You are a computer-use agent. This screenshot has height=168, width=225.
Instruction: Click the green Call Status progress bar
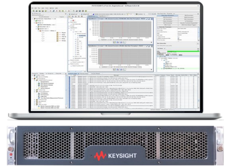[x=183, y=51]
